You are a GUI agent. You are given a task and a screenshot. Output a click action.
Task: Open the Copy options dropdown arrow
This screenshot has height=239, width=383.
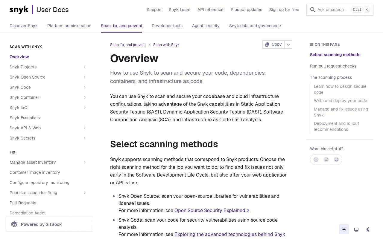(x=288, y=45)
